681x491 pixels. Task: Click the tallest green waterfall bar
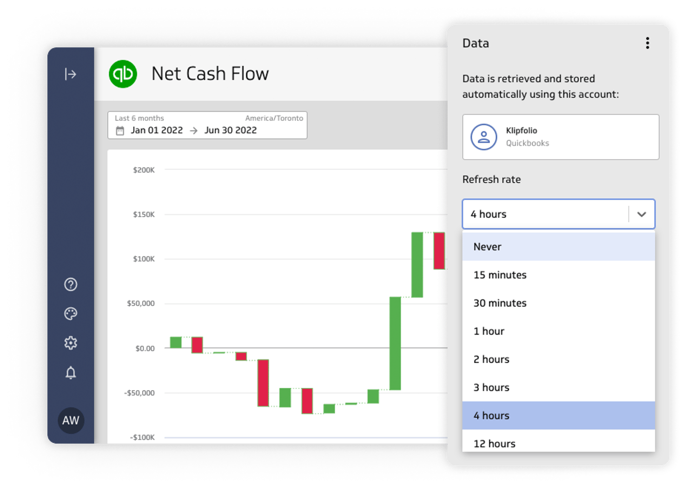pyautogui.click(x=395, y=343)
